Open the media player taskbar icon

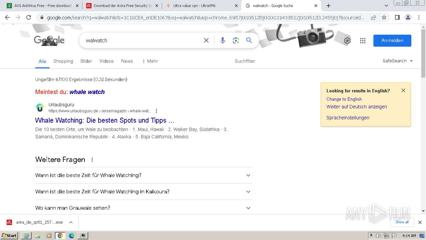pos(49,236)
